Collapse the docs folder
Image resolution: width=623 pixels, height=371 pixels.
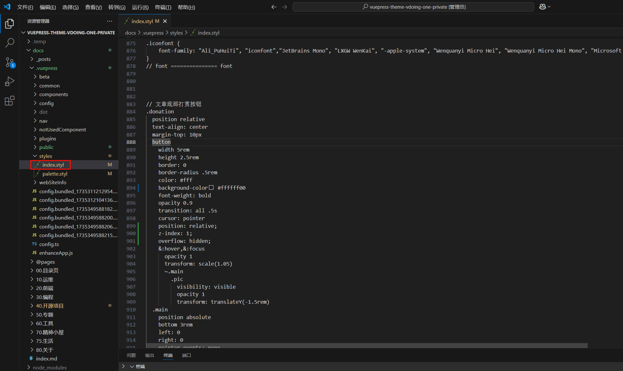(38, 50)
